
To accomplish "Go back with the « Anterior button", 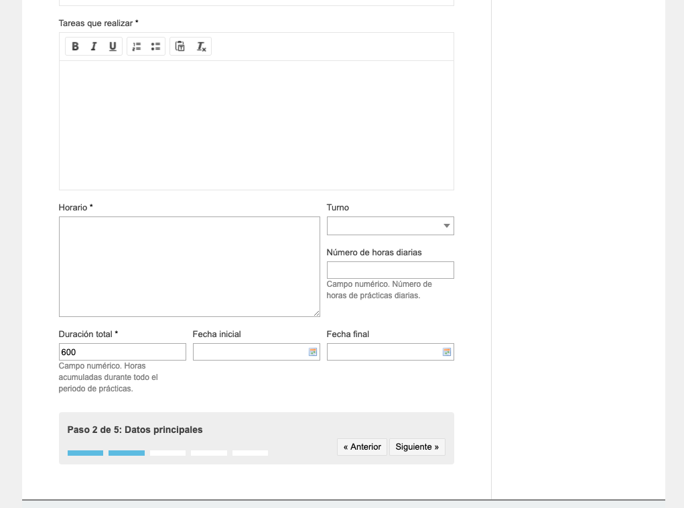I will pyautogui.click(x=362, y=447).
